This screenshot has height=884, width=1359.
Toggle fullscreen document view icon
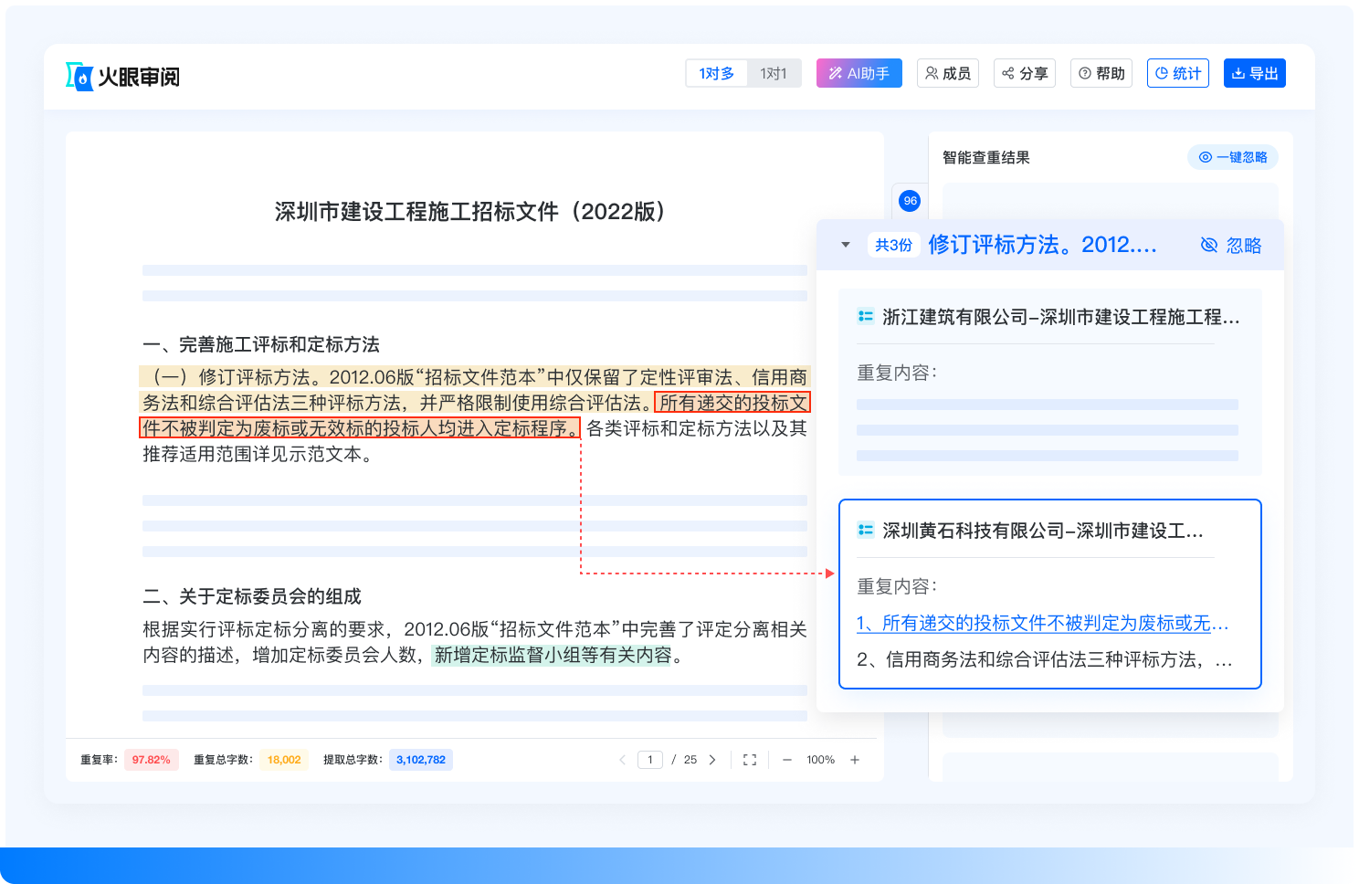tap(750, 760)
